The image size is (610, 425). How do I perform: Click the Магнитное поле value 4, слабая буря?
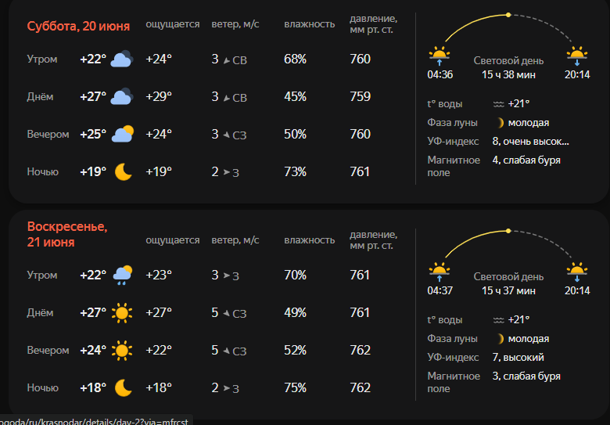point(526,160)
